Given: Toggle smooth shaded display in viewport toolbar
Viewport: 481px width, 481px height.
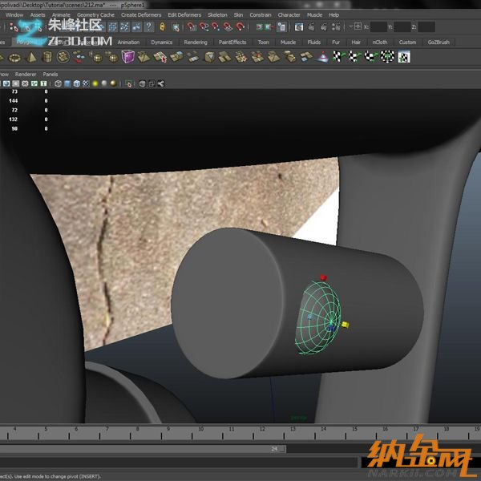Looking at the screenshot, I should (67, 83).
